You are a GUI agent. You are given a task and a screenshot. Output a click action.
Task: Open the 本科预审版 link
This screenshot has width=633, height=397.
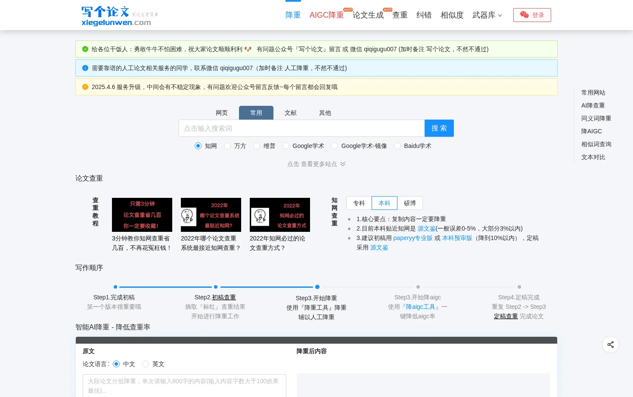pos(457,238)
